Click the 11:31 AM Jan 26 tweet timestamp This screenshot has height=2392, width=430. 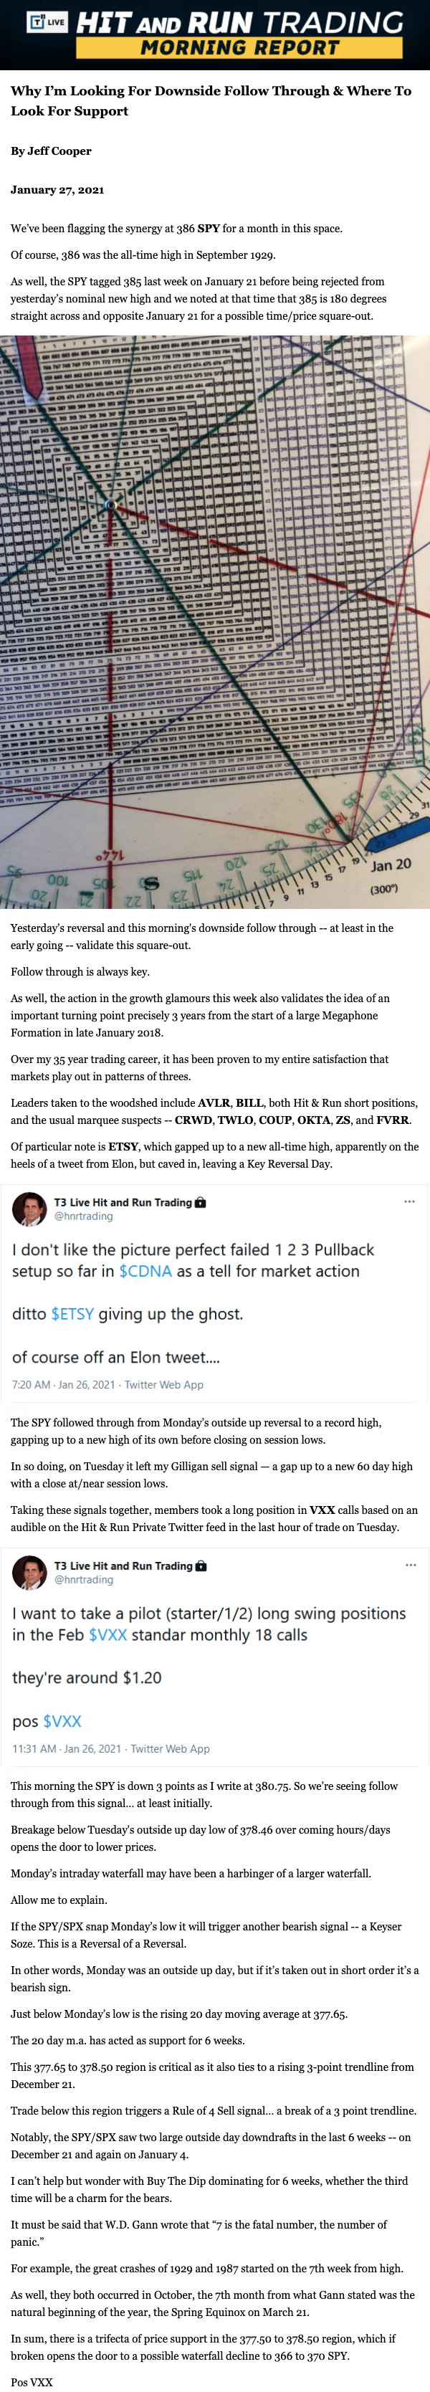coord(66,1748)
